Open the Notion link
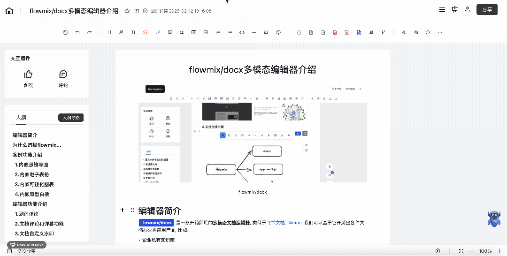Image resolution: width=507 pixels, height=256 pixels. click(x=294, y=222)
